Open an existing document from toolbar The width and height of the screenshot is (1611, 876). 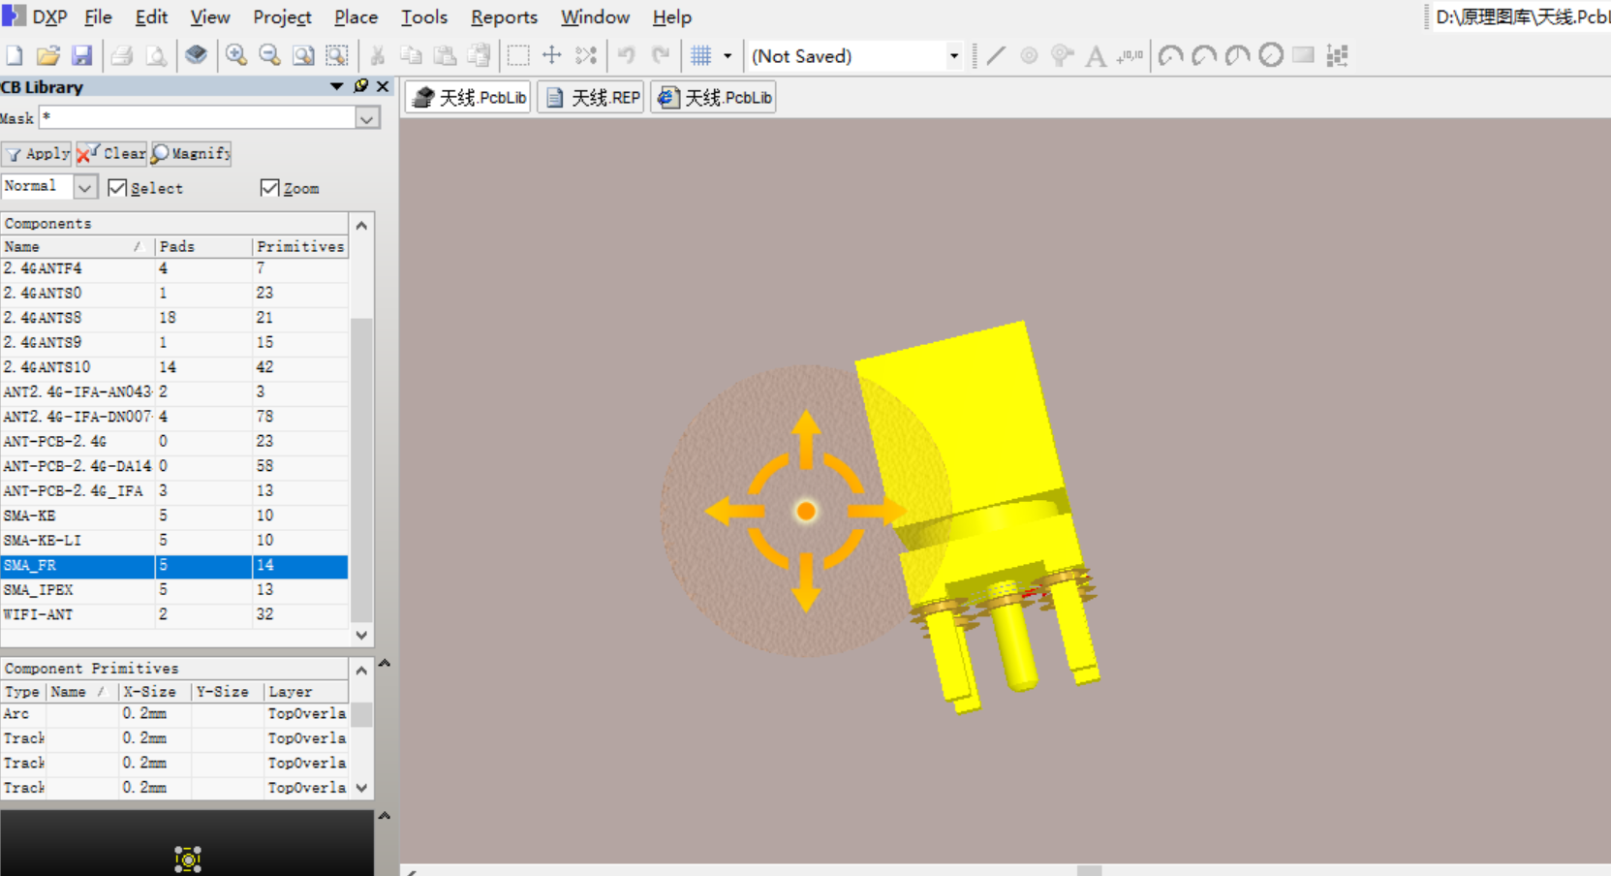[x=48, y=55]
